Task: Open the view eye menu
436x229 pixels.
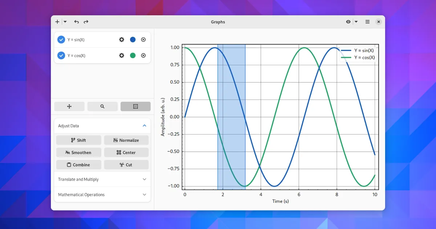Action: coord(348,22)
